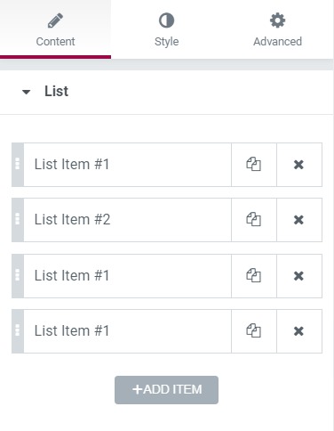The image size is (334, 431).
Task: Delete the third list item row
Action: [x=299, y=276]
